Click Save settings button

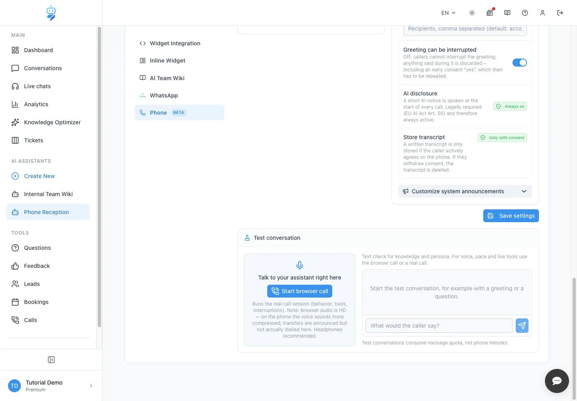coord(511,216)
